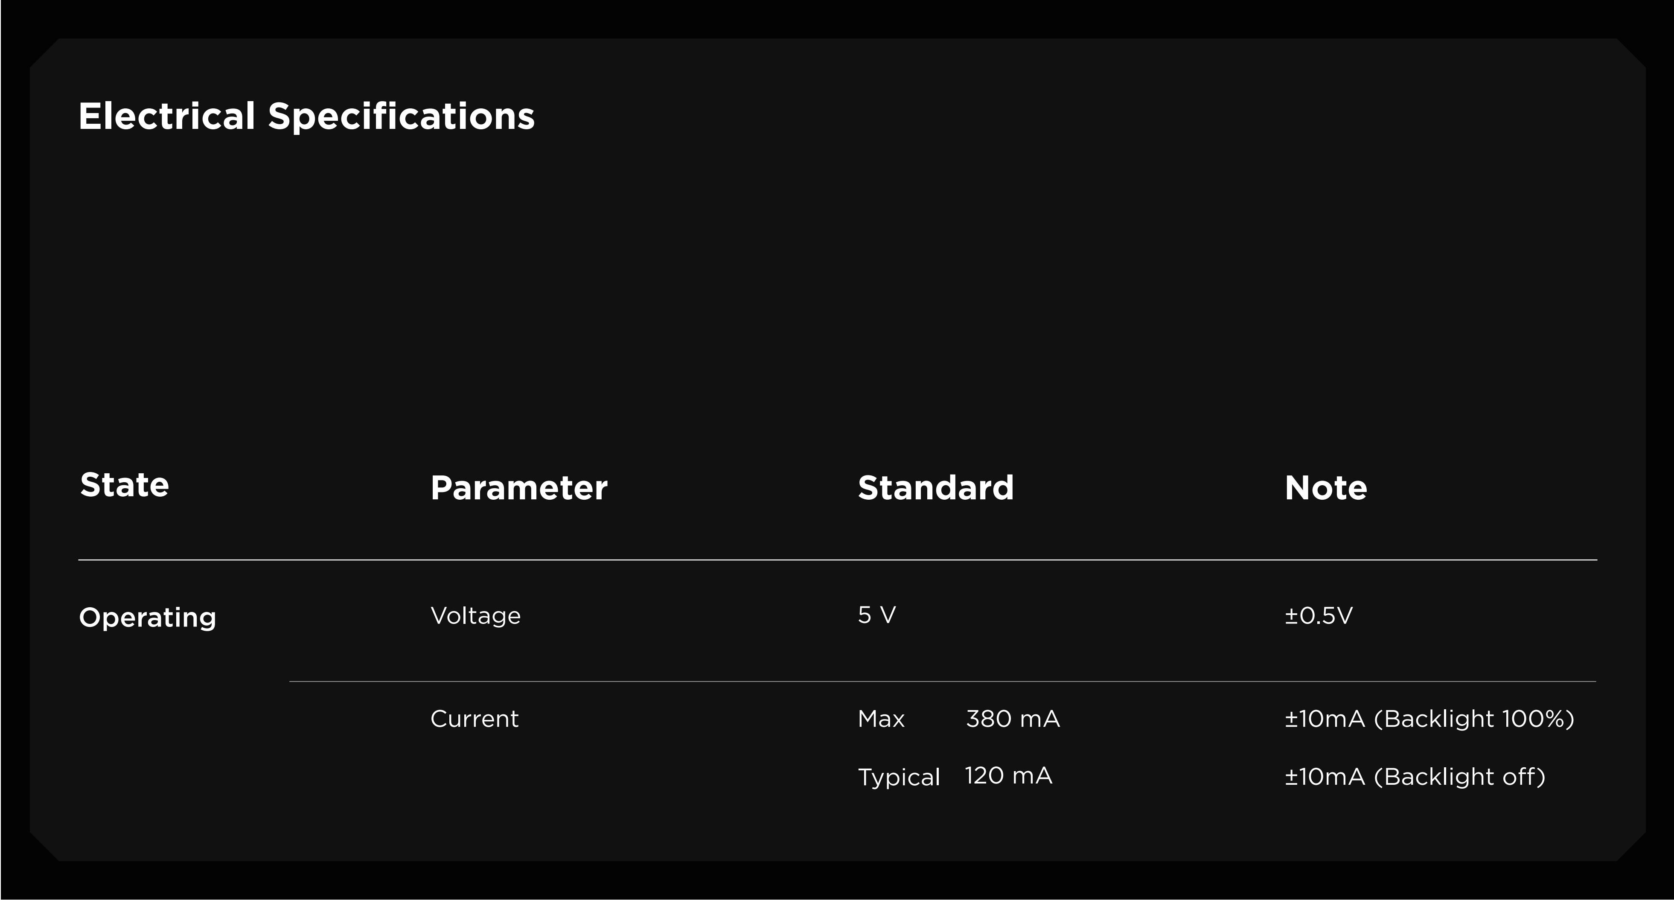
Task: Click the Voltage parameter cell
Action: pos(475,615)
